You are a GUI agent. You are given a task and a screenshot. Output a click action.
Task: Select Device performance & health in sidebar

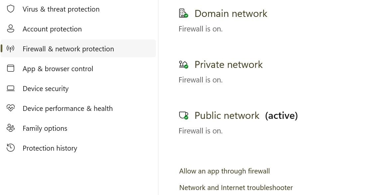coord(67,108)
